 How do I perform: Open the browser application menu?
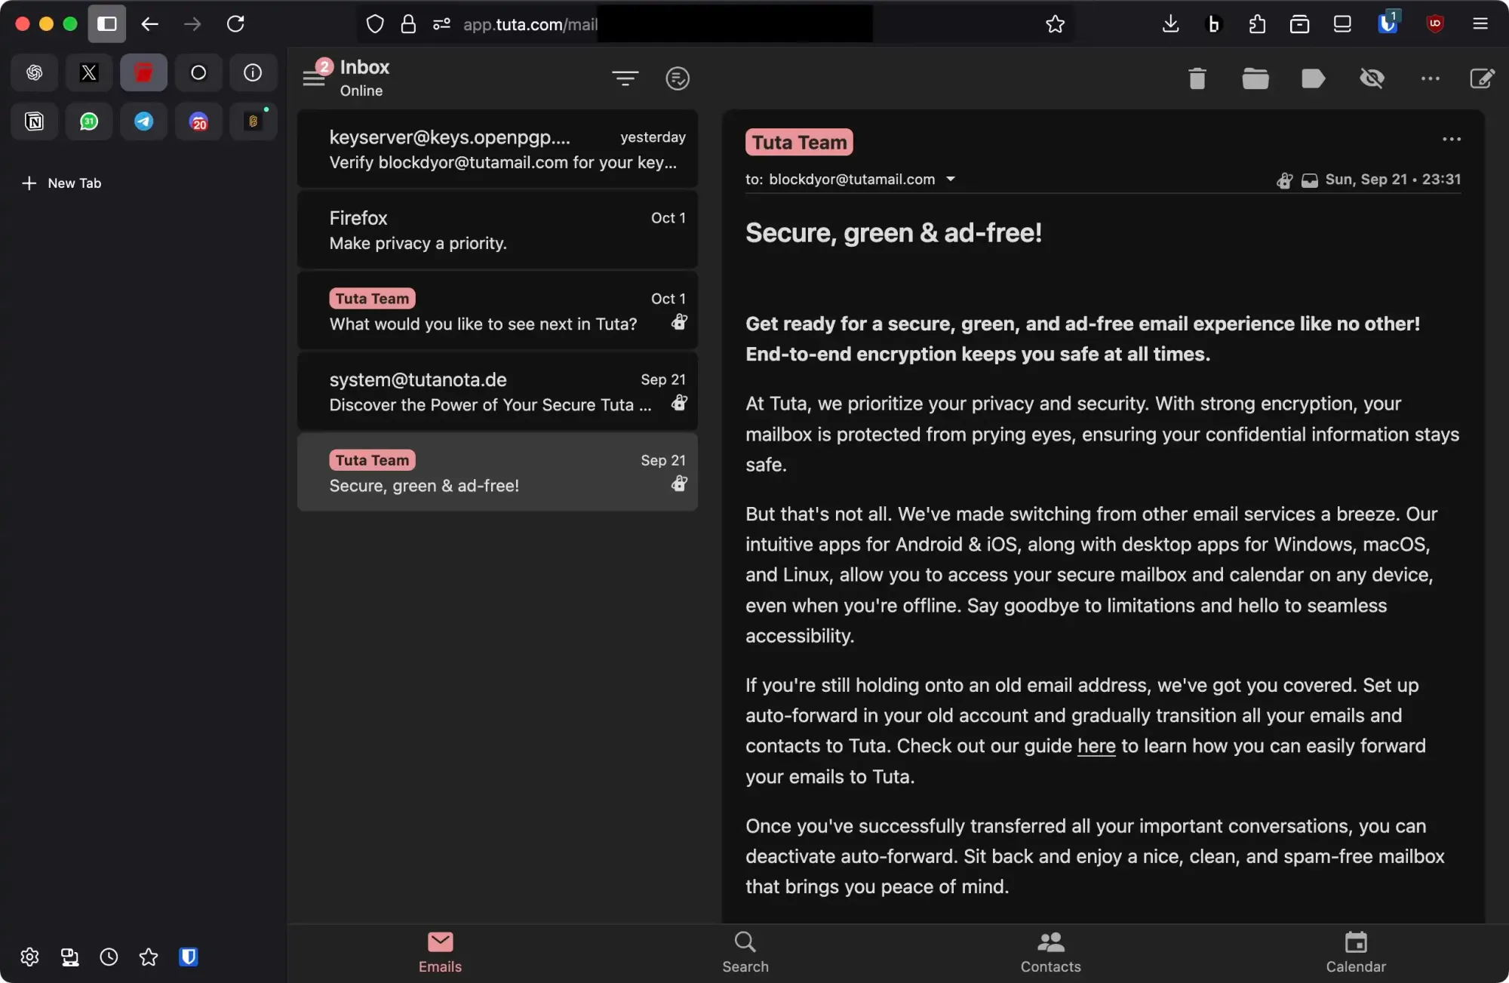point(1480,24)
